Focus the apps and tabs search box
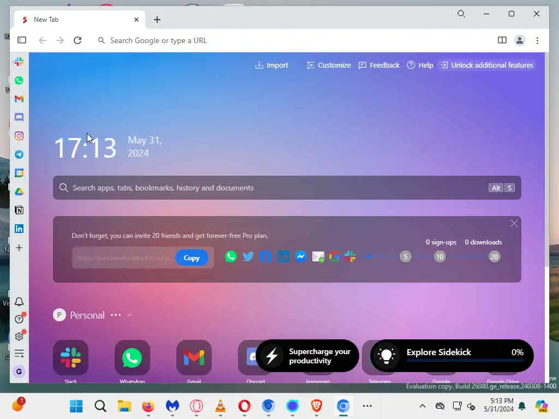 click(287, 188)
